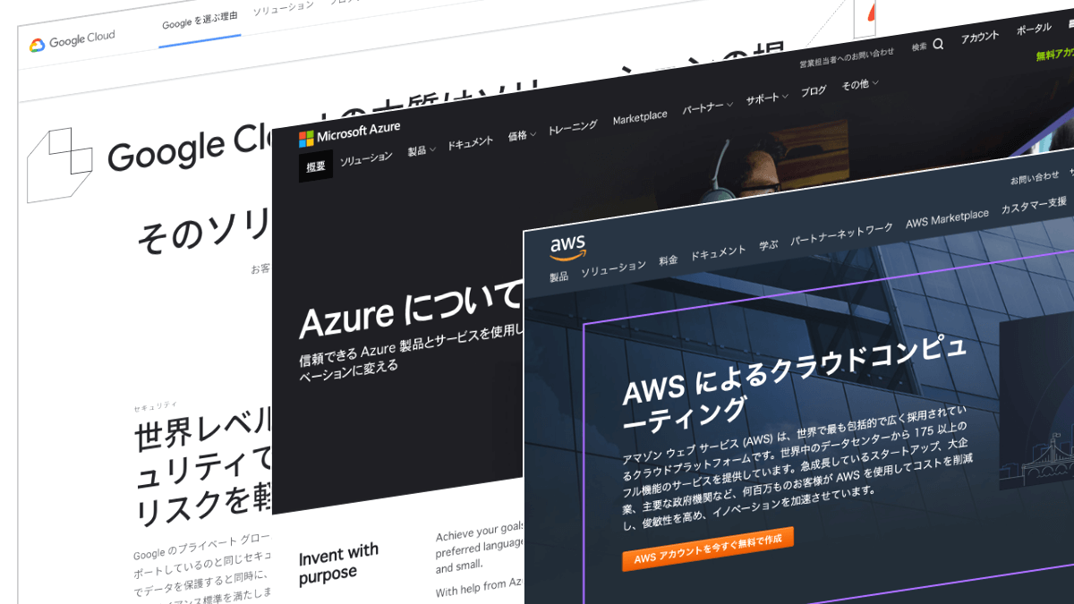Open the Azure 'アカウント' link
Screen dimensions: 1074x604
(979, 37)
